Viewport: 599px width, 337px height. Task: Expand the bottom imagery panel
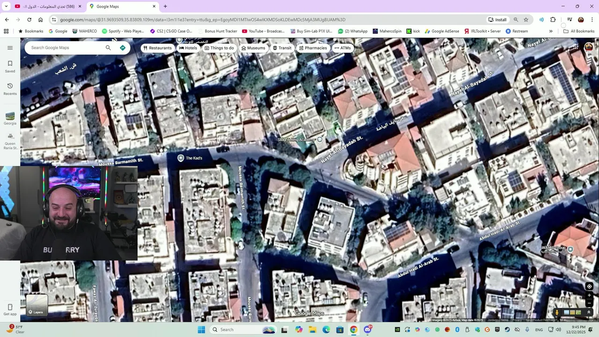tap(589, 312)
